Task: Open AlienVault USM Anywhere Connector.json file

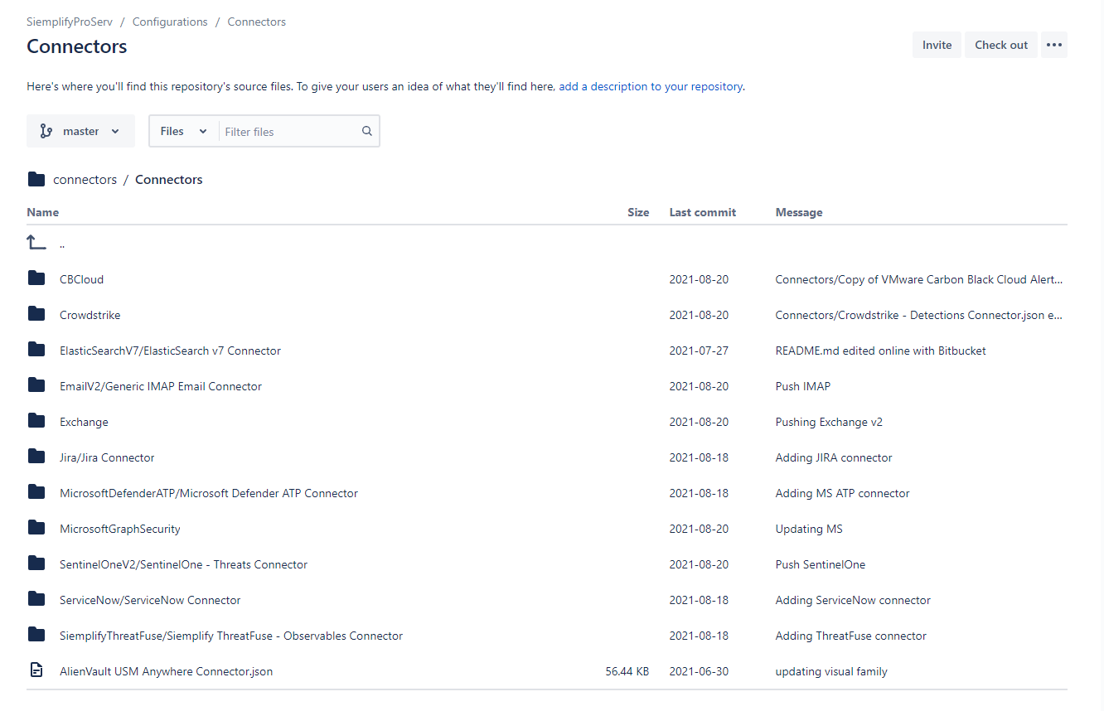Action: pyautogui.click(x=166, y=671)
